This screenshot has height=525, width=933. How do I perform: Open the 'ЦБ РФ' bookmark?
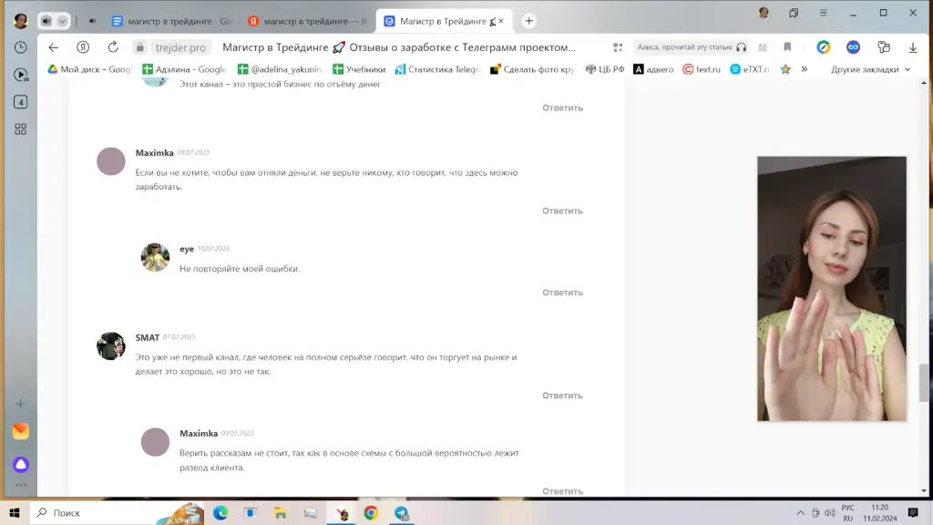click(x=605, y=69)
